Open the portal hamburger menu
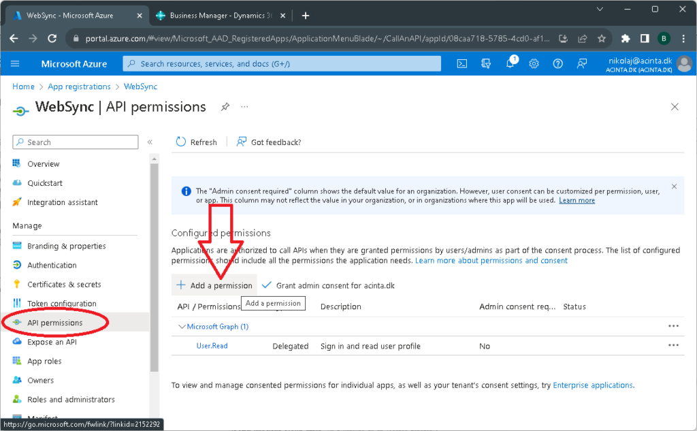 16,63
